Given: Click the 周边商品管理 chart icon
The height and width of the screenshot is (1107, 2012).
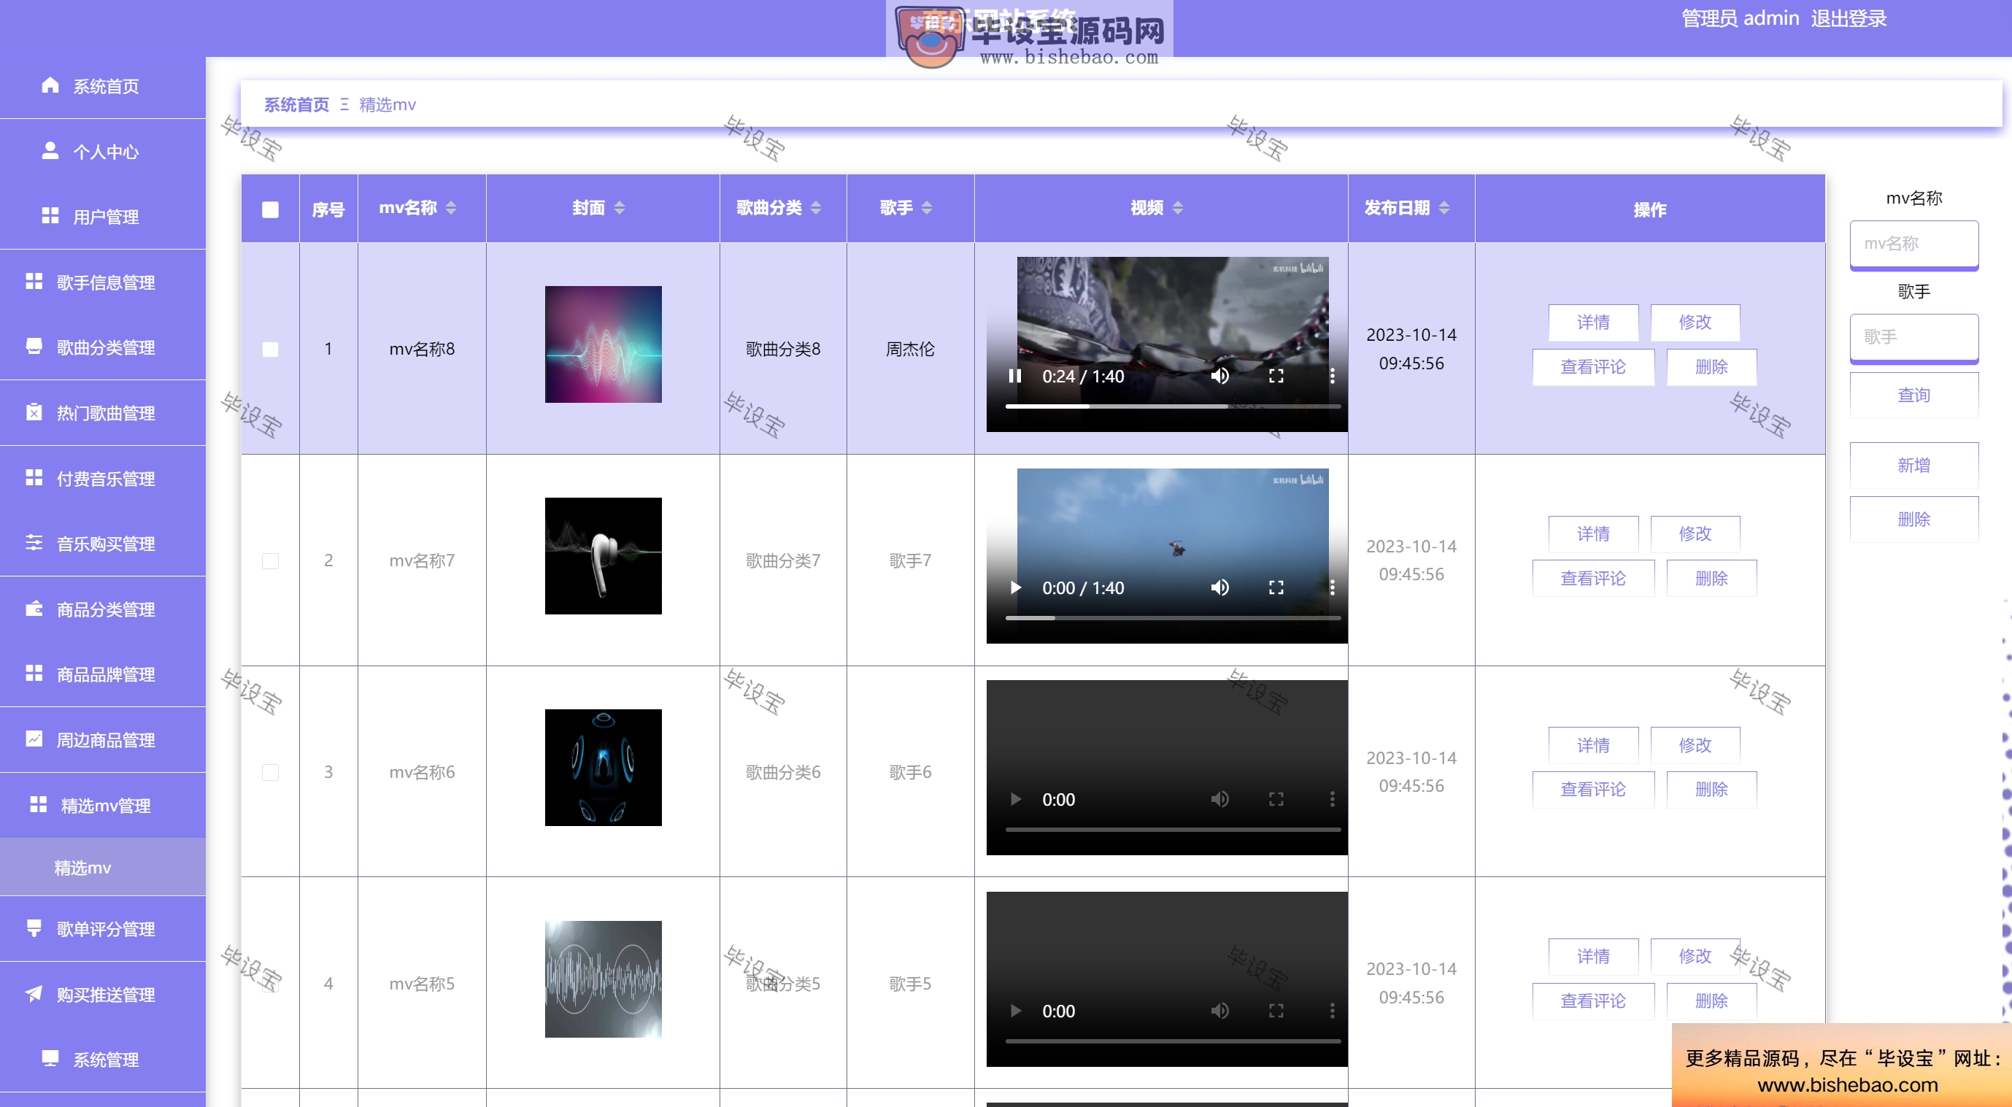Looking at the screenshot, I should pos(34,738).
